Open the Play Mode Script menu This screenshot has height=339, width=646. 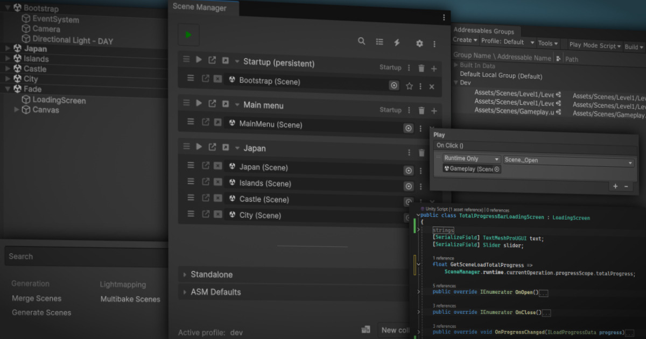click(x=592, y=45)
